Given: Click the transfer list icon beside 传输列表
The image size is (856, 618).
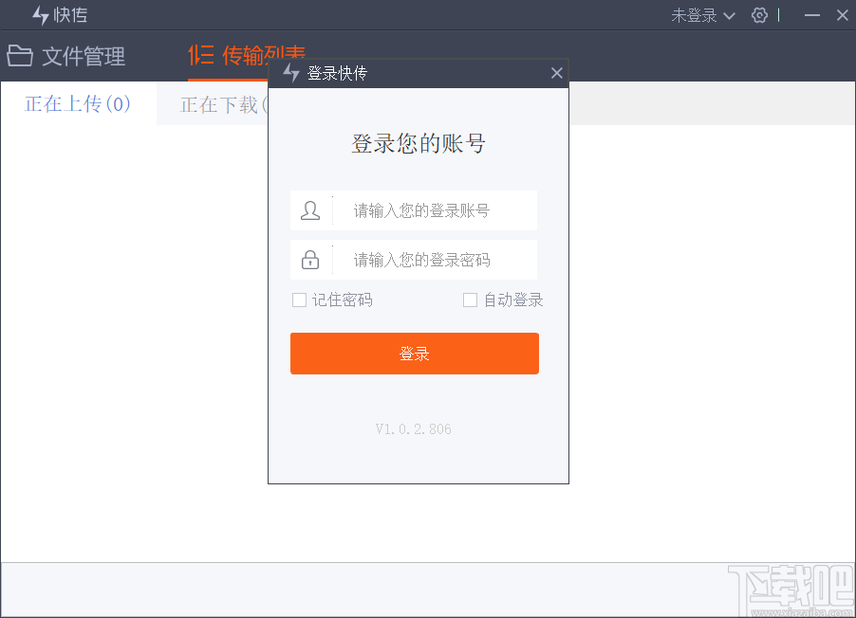Looking at the screenshot, I should coord(200,56).
